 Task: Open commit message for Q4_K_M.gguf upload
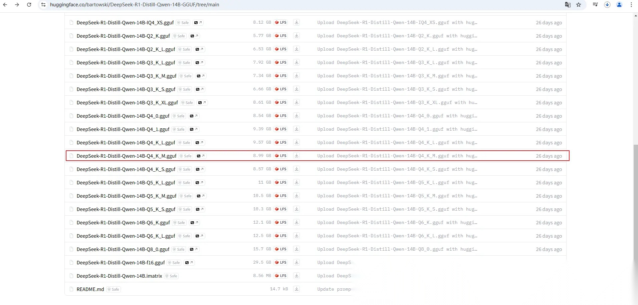[397, 156]
